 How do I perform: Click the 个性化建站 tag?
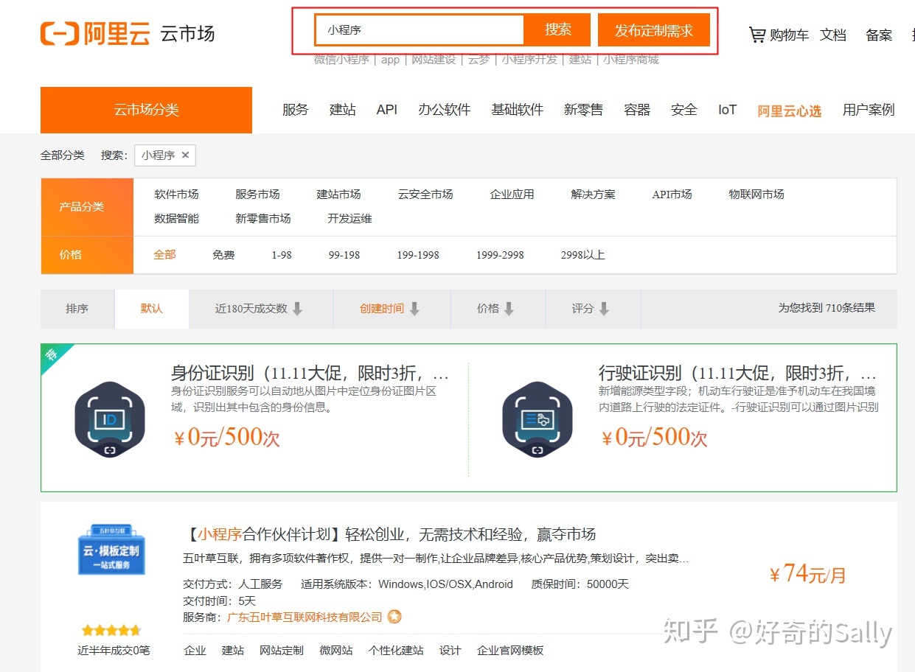(x=396, y=651)
